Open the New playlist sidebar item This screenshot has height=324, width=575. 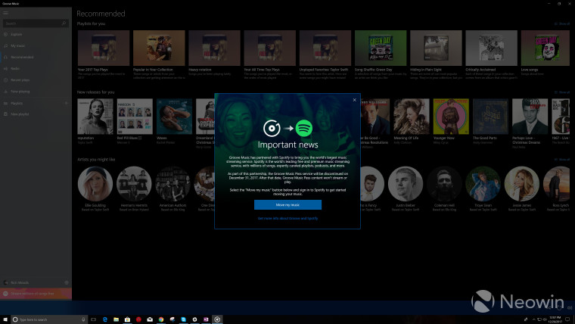point(36,114)
